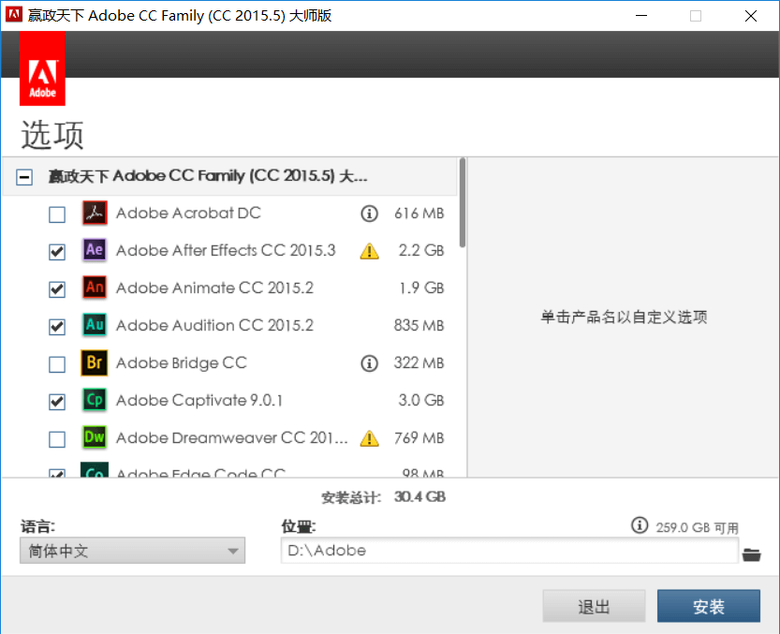Viewport: 780px width, 634px height.
Task: Click the D:\Adobe install location field
Action: click(x=509, y=551)
